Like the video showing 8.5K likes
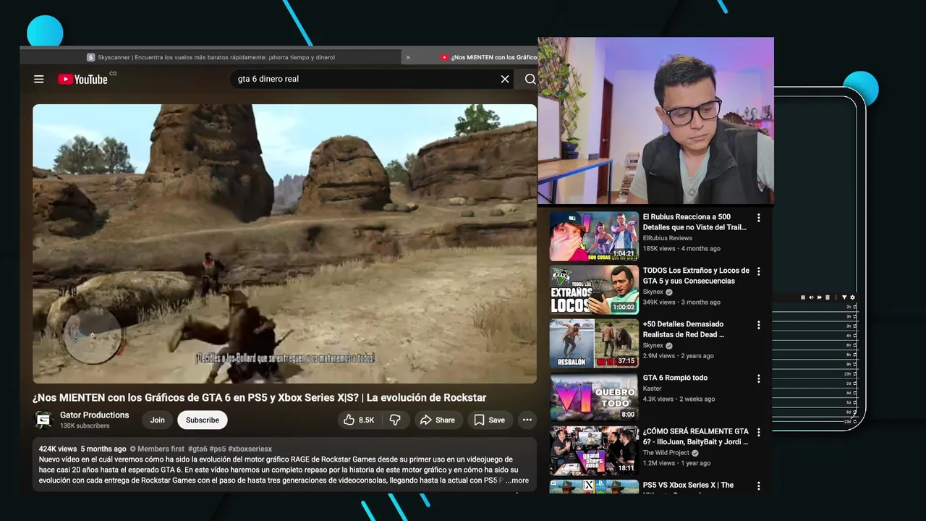 [x=359, y=420]
